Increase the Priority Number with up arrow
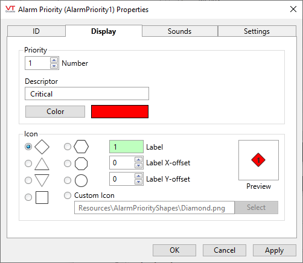The height and width of the screenshot is (263, 303). pyautogui.click(x=54, y=60)
